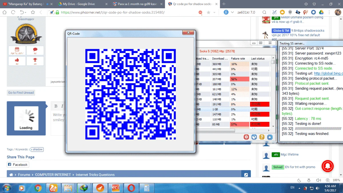Screen dimensions: 343x193
Task: Click the volume icon in system tray
Action: pyautogui.click(x=318, y=188)
